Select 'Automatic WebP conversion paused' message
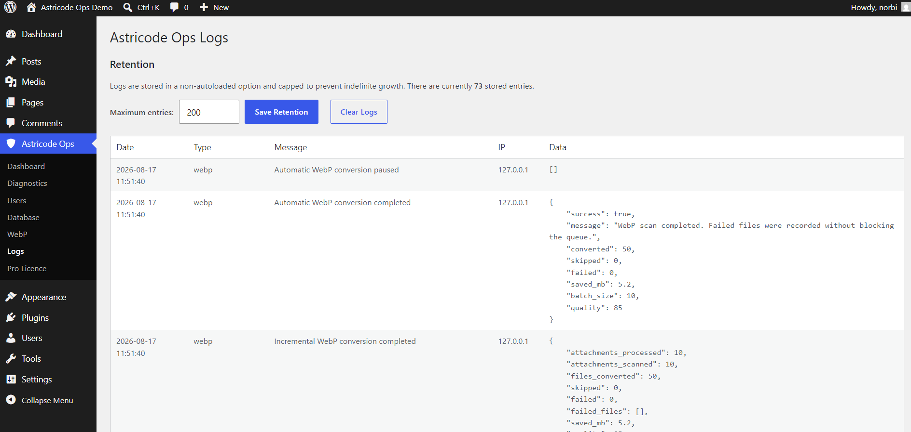911x432 pixels. 336,170
